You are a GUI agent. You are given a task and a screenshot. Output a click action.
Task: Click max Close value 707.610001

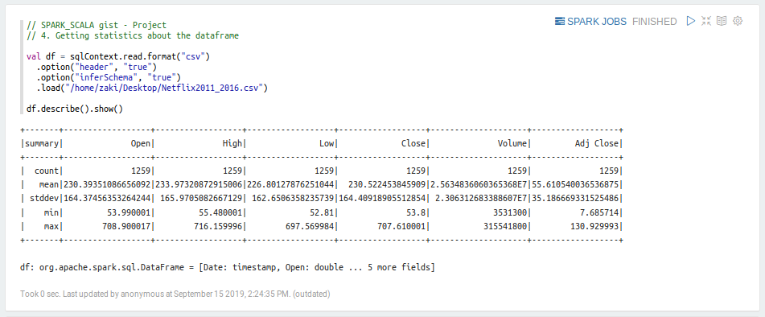pos(401,226)
